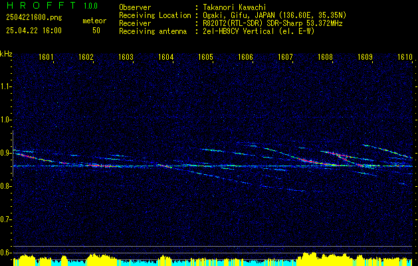Image resolution: width=418 pixels, height=266 pixels.
Task: Click the 1.0 kHz frequency label
Action: coord(5,120)
